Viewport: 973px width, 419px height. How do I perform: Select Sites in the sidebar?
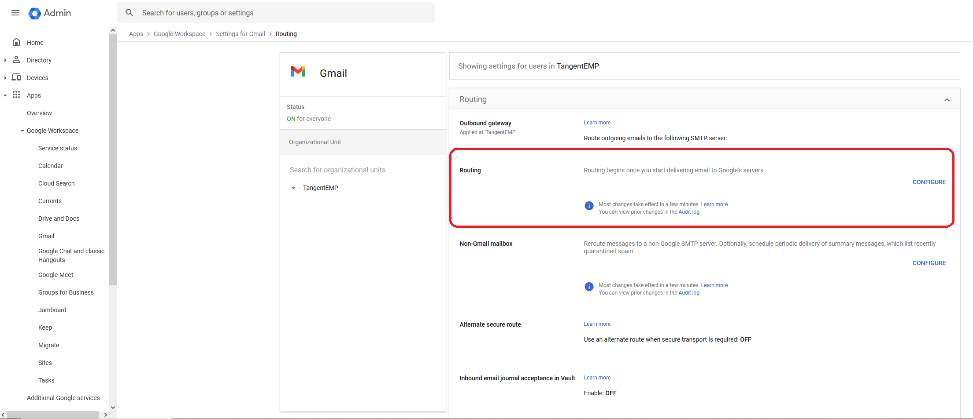click(x=45, y=363)
